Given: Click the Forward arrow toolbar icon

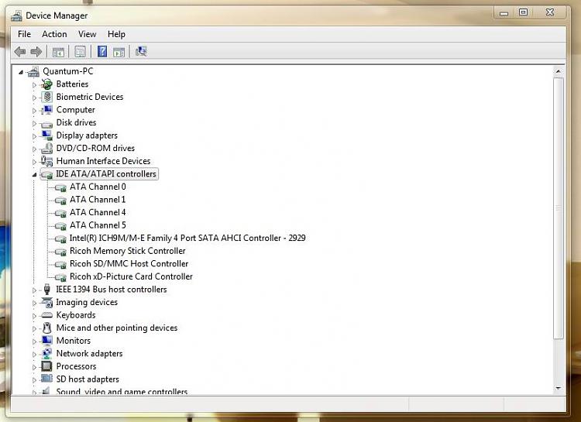Looking at the screenshot, I should tap(36, 52).
